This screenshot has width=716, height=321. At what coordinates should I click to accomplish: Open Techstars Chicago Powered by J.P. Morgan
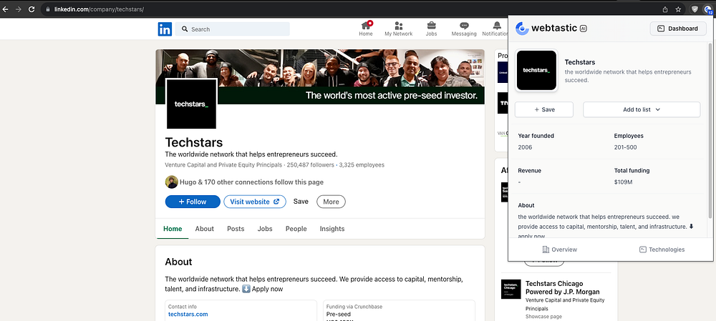click(563, 287)
